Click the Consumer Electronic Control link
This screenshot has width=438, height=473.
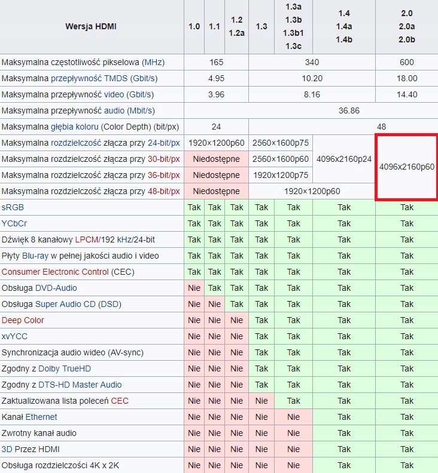(x=55, y=272)
